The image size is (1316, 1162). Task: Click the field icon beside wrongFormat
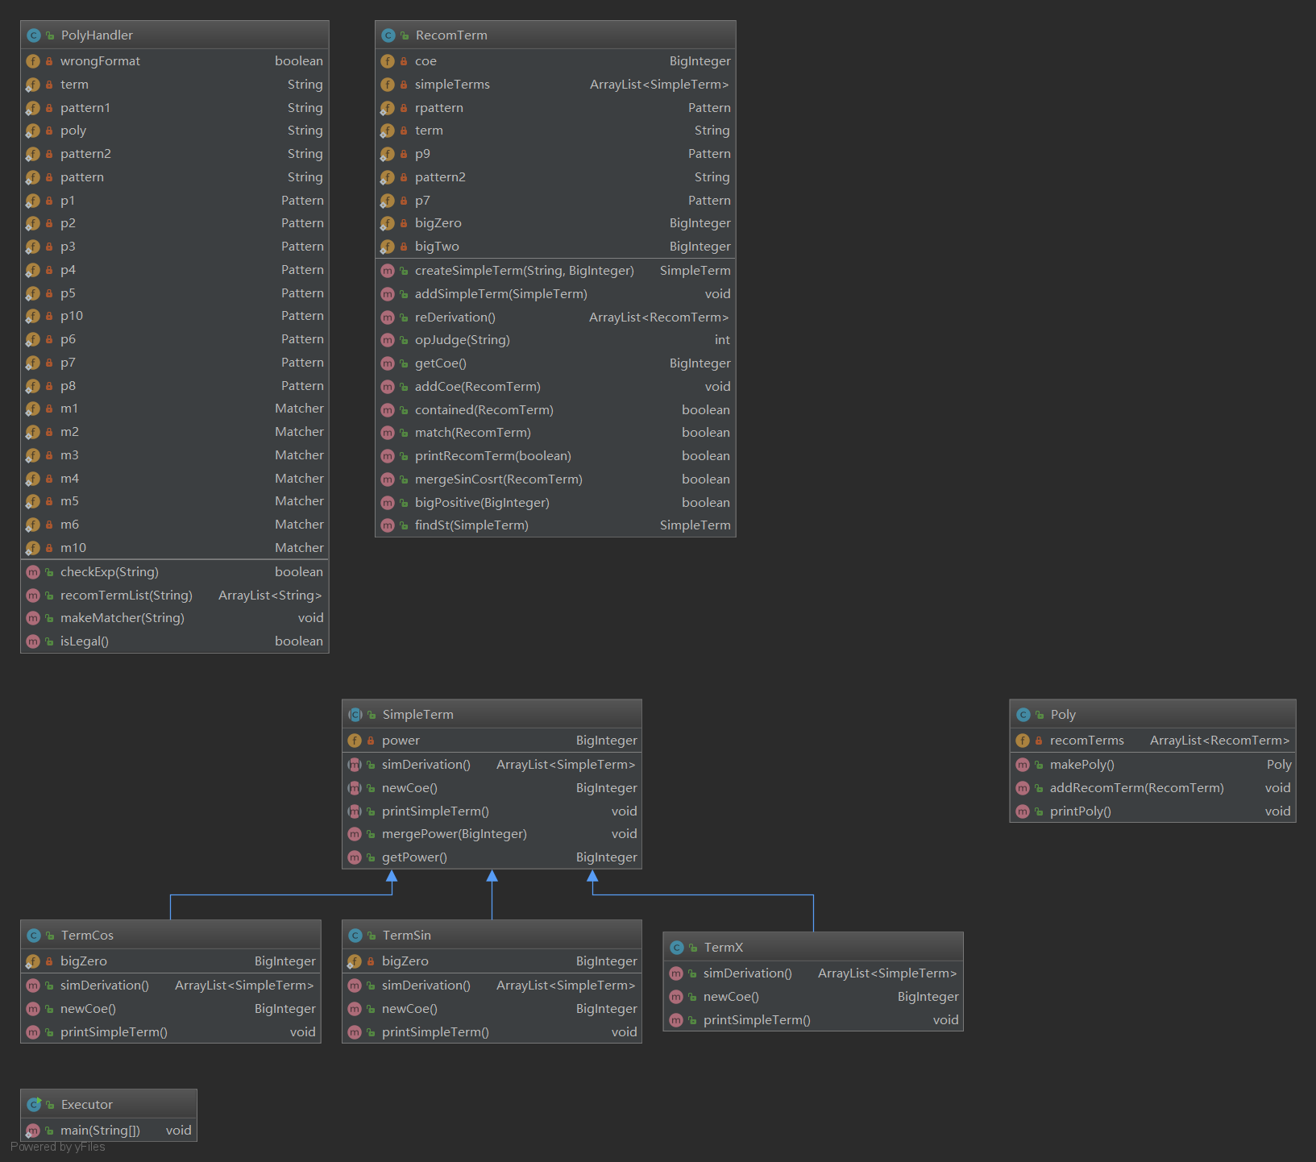[x=32, y=61]
